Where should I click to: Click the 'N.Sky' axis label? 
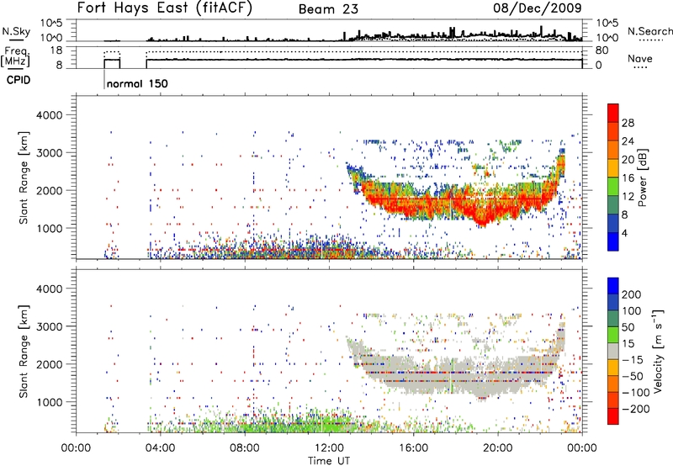point(16,31)
